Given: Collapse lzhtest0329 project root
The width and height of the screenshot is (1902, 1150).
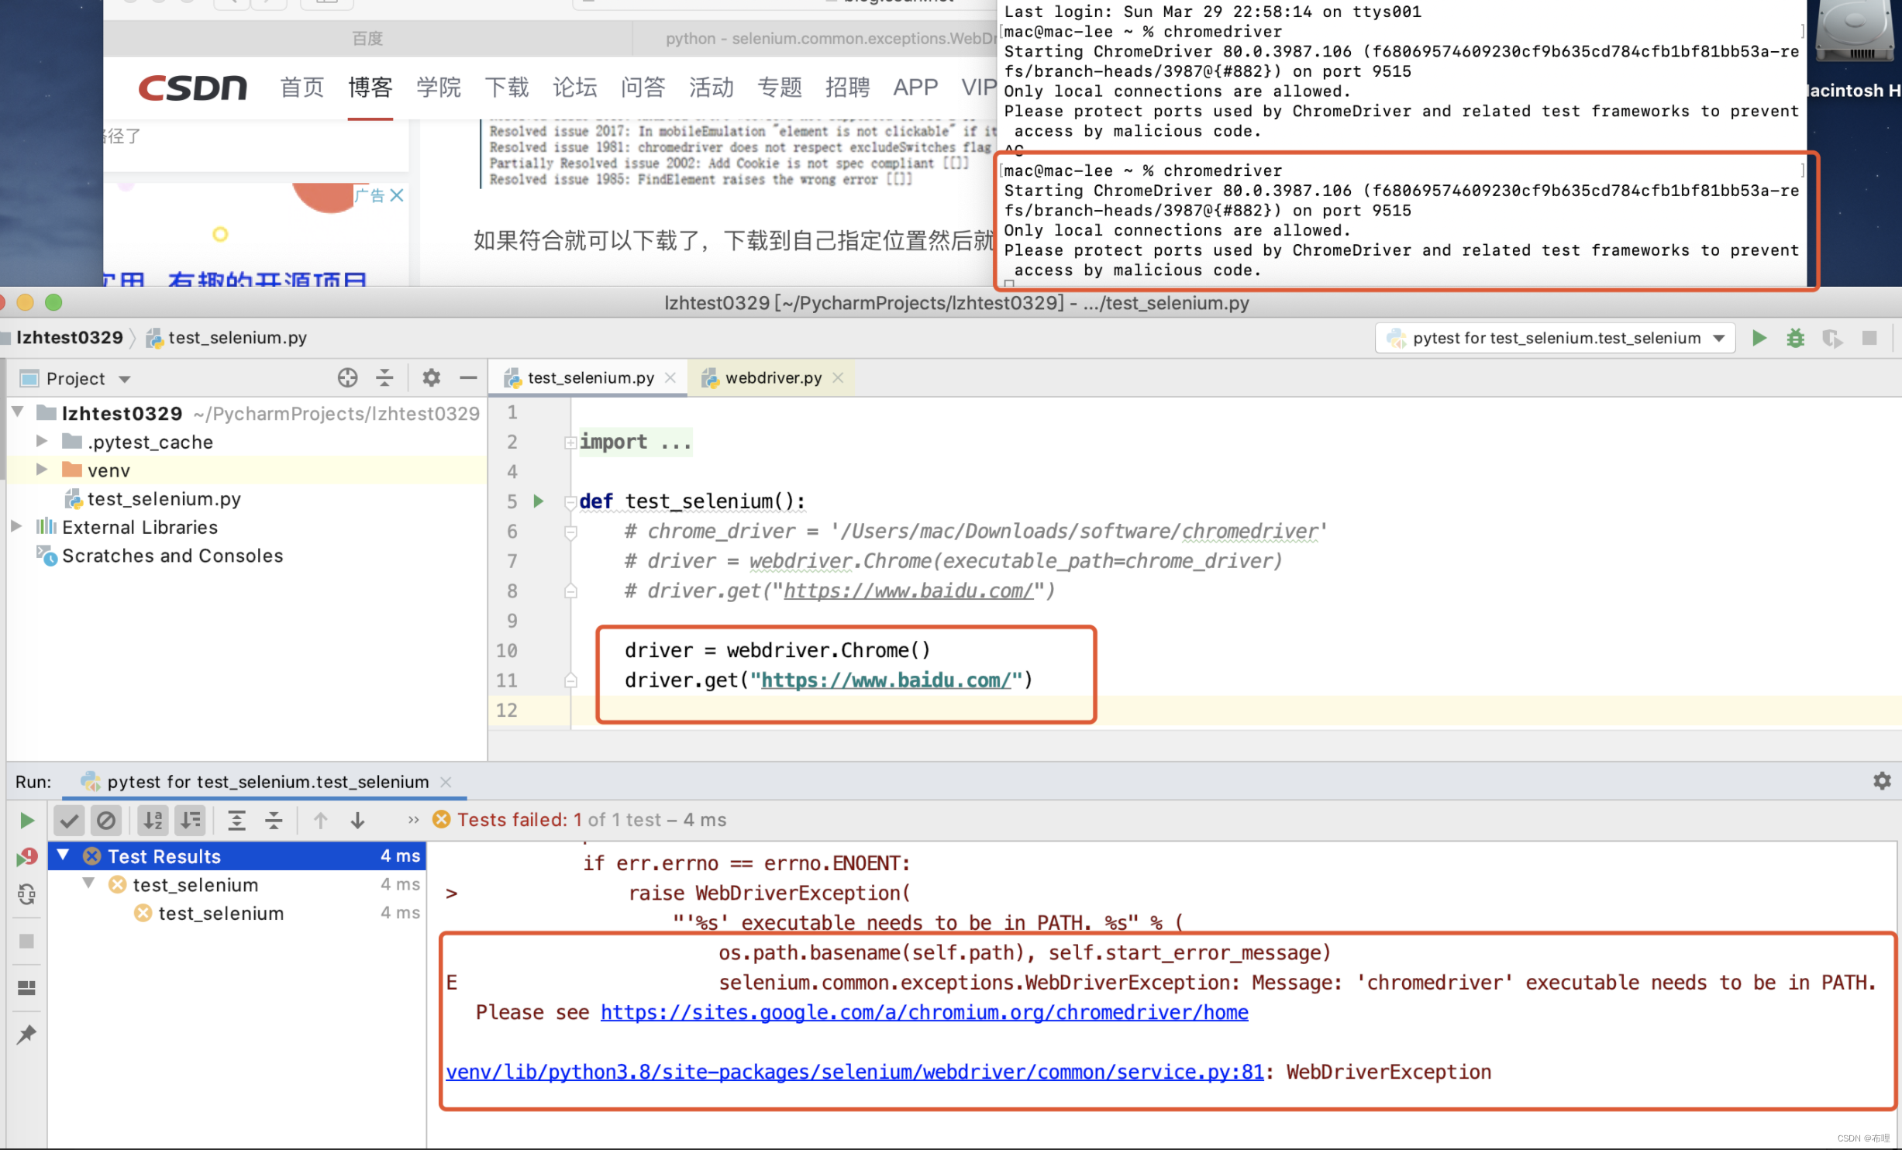Looking at the screenshot, I should click(x=17, y=411).
